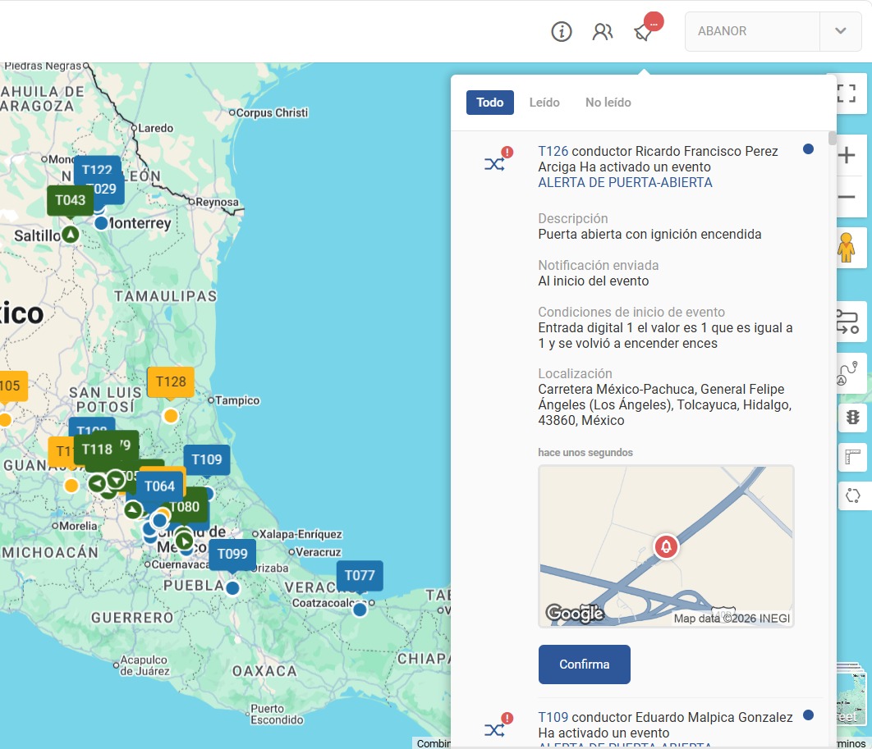Viewport: 872px width, 749px height.
Task: Toggle the notifications bell icon
Action: (644, 32)
